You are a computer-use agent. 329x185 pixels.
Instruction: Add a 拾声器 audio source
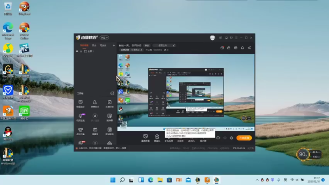pos(203,141)
